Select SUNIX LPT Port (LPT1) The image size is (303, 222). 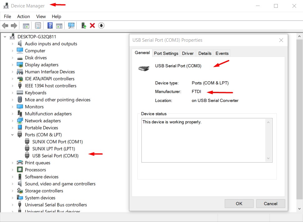54,149
